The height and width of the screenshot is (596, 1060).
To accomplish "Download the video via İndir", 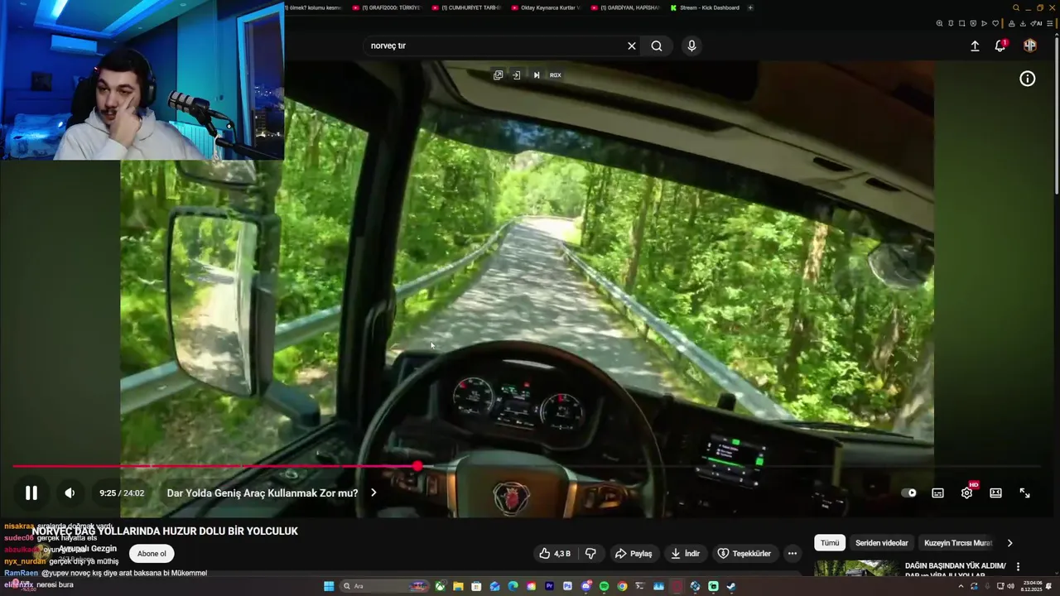I will (685, 554).
